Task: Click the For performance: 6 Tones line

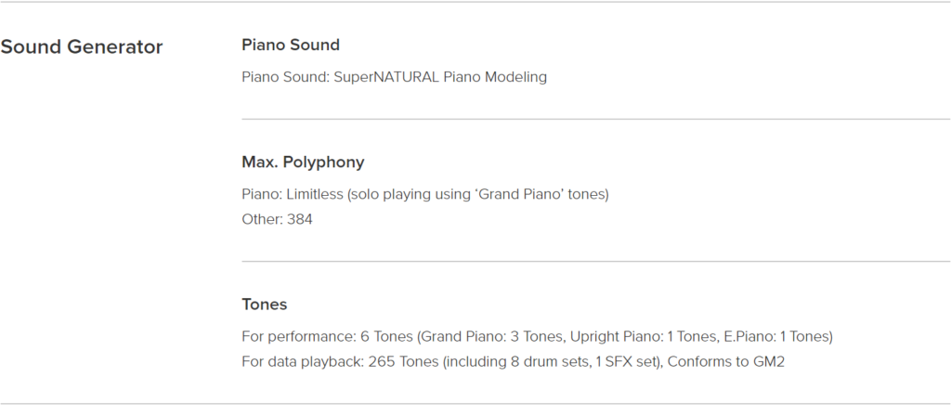Action: point(537,336)
